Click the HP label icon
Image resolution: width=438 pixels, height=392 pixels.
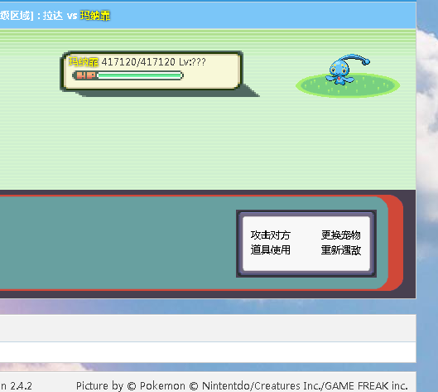click(85, 75)
